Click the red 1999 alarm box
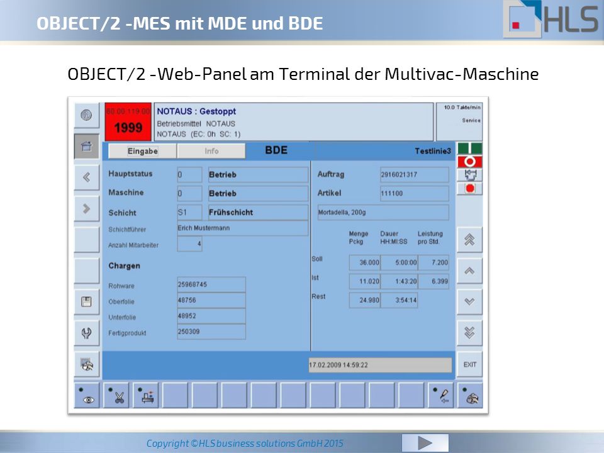This screenshot has width=604, height=453. [x=128, y=121]
